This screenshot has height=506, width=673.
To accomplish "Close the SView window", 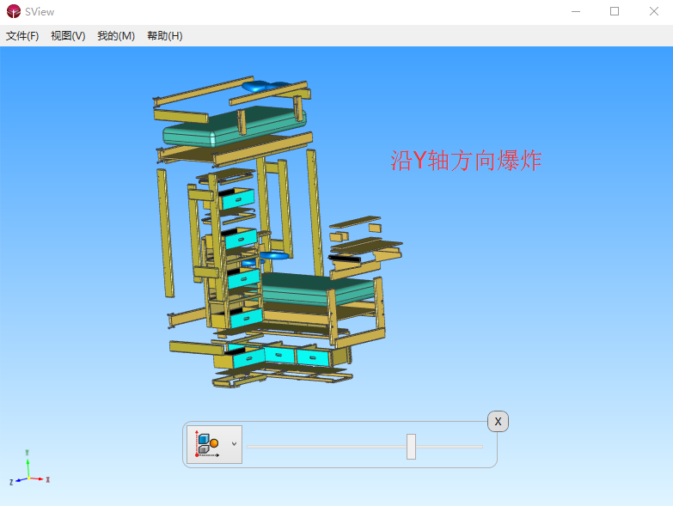I will coord(654,11).
